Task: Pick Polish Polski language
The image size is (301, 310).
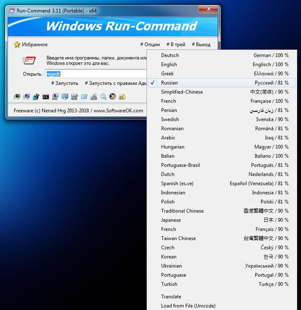Action: point(222,202)
